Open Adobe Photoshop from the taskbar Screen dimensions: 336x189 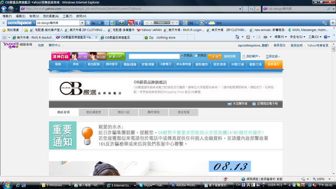pyautogui.click(x=185, y=185)
